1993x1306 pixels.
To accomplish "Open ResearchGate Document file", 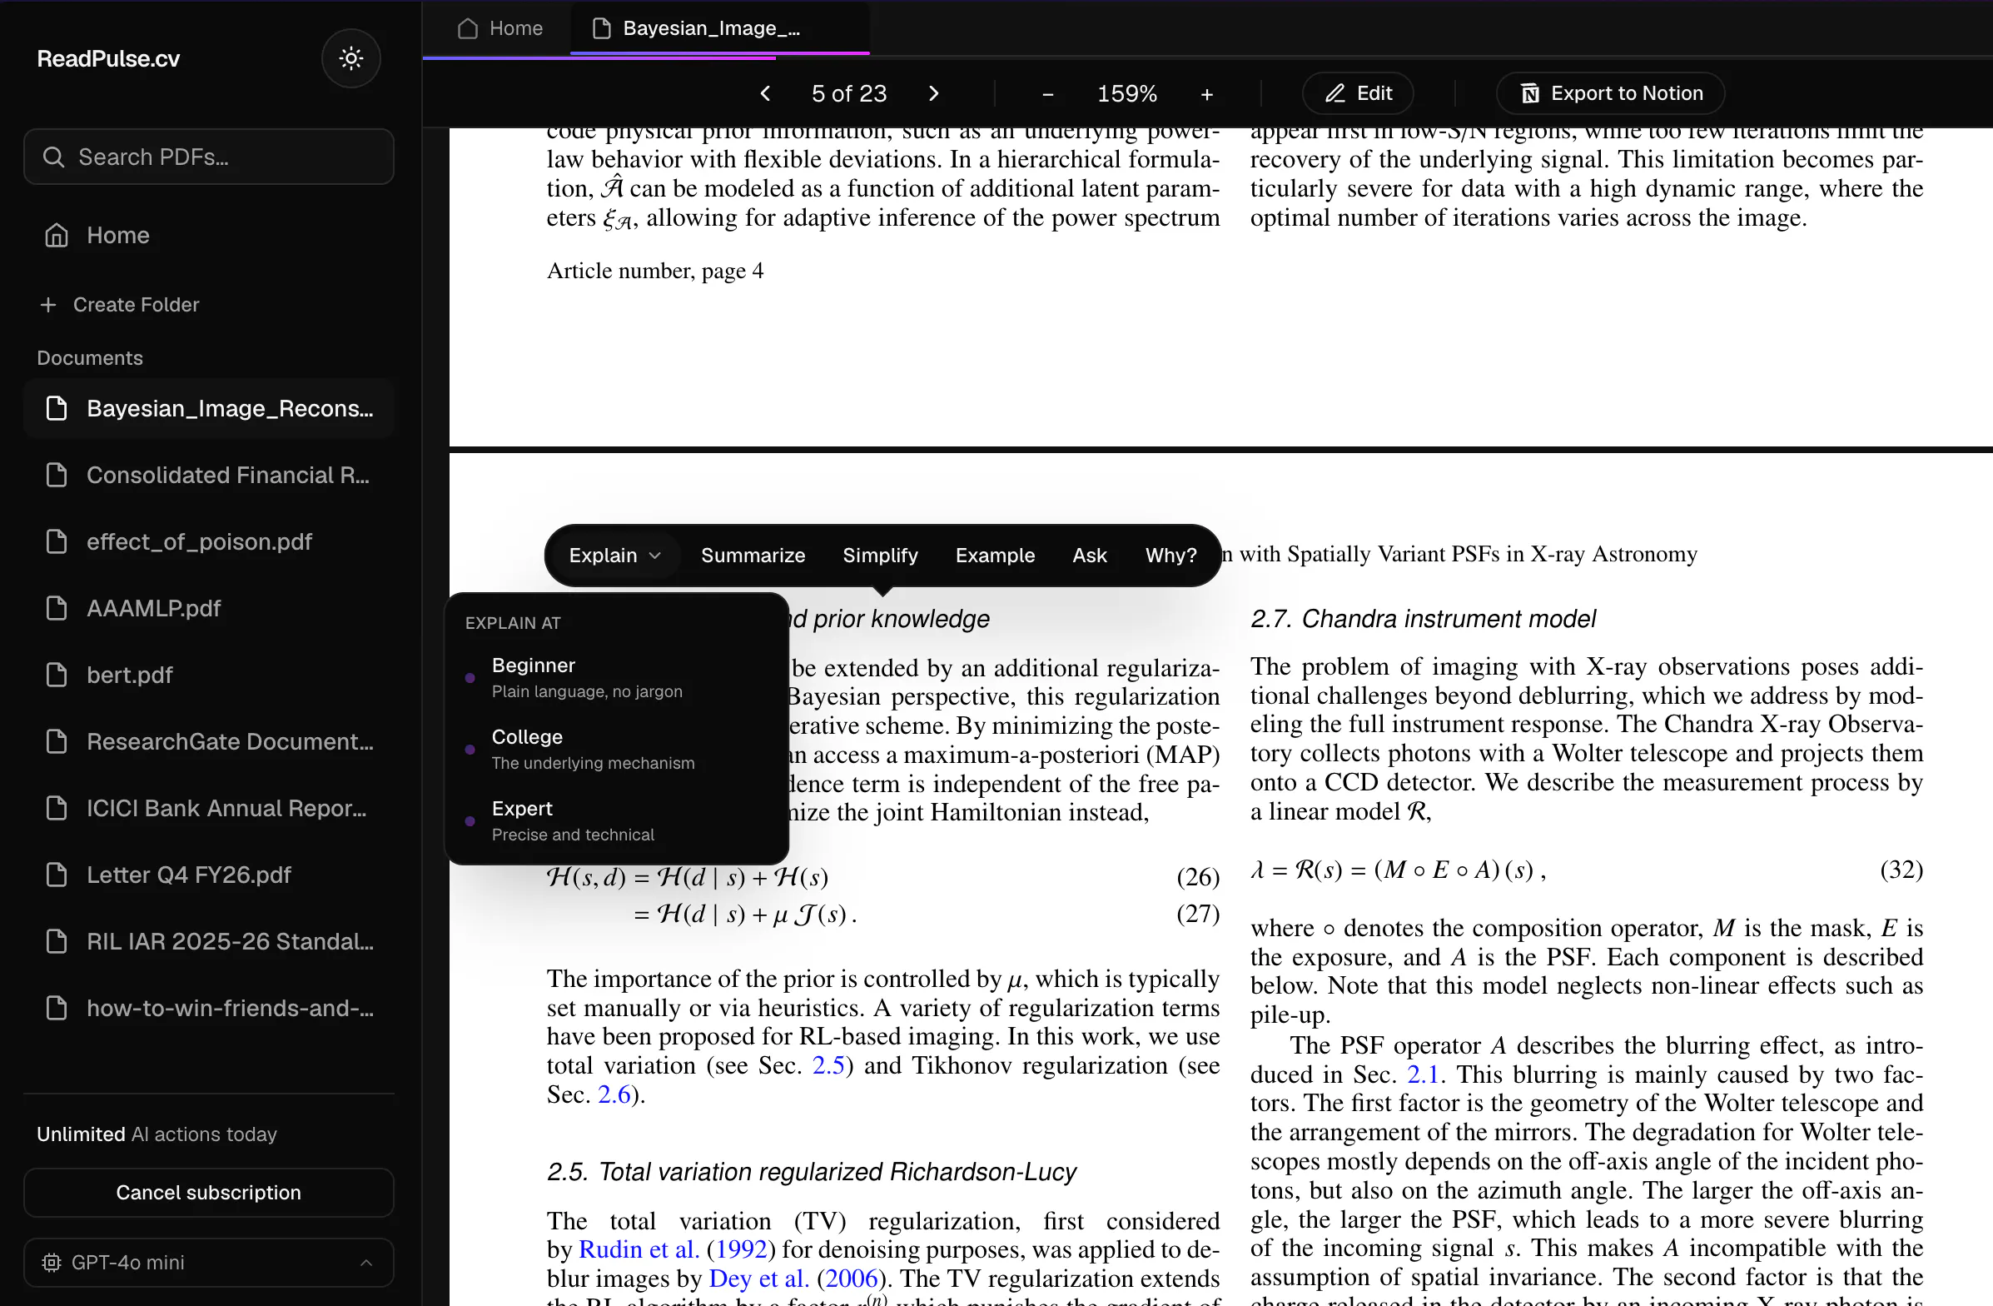I will [x=208, y=741].
